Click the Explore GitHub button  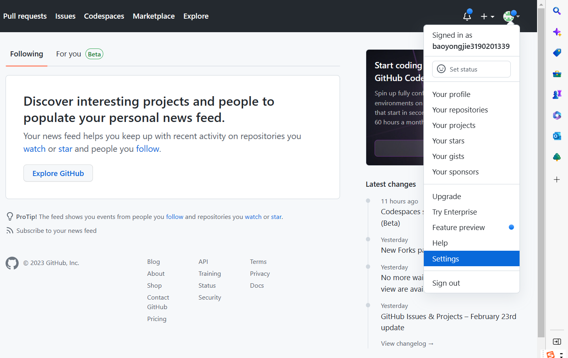point(58,173)
